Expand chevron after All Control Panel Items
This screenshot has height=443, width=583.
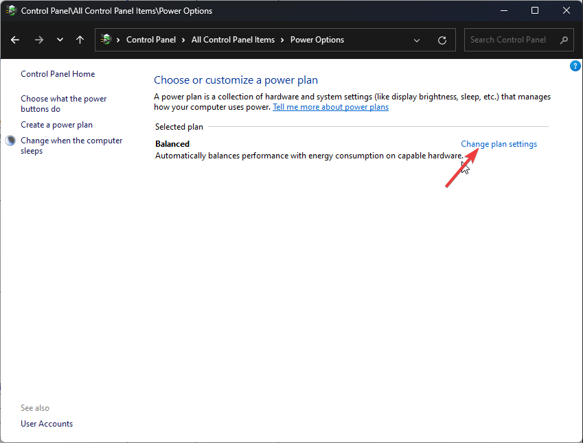coord(283,40)
